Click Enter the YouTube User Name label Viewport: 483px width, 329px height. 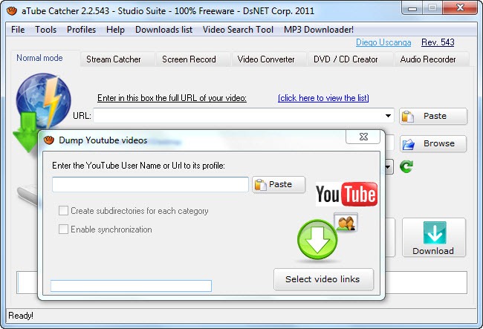[x=138, y=166]
